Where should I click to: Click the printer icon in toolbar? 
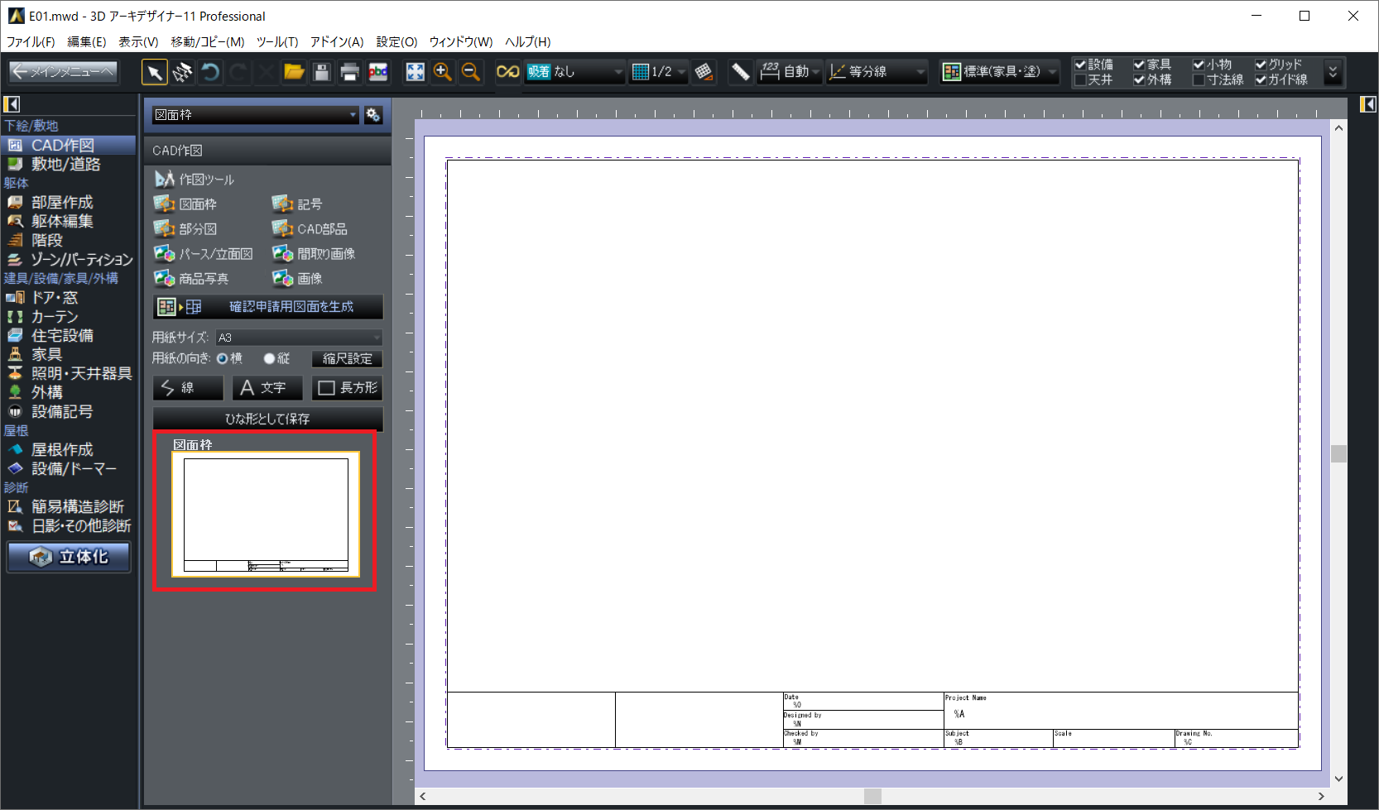(349, 73)
